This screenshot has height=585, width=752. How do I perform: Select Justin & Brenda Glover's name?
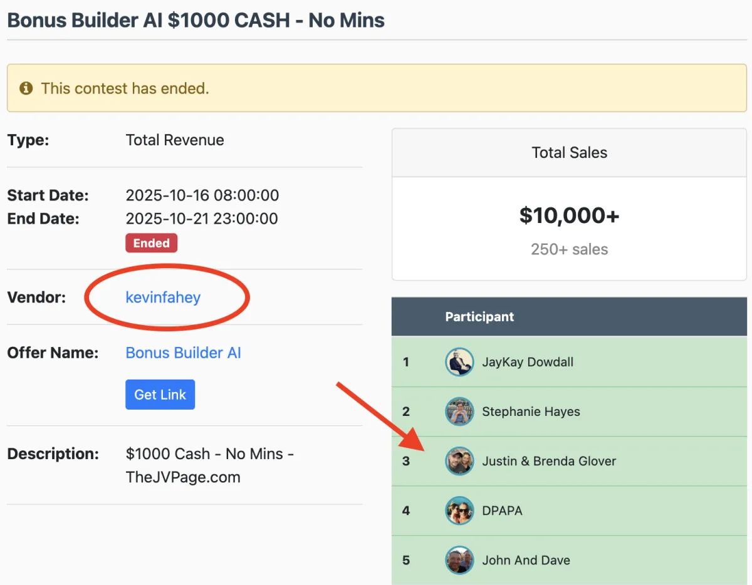point(549,461)
